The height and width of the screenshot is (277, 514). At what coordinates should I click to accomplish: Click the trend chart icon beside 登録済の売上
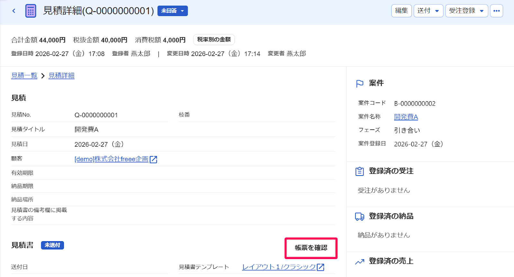360,262
